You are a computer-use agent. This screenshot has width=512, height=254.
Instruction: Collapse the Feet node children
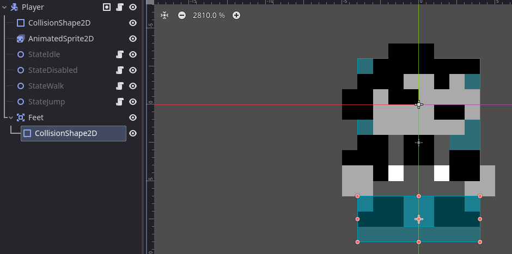click(11, 117)
